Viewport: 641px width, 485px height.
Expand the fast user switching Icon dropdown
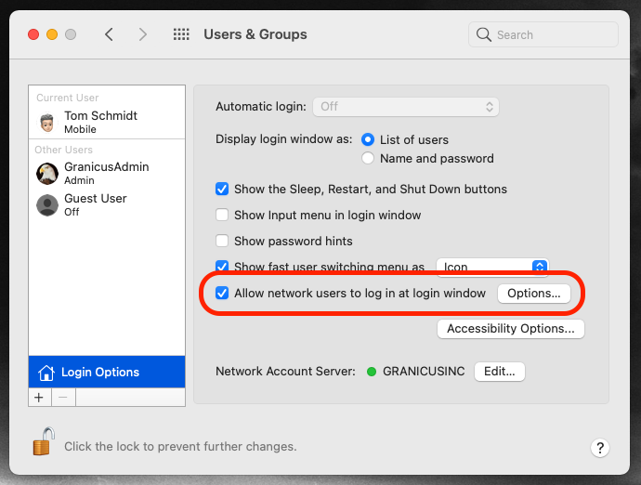(x=492, y=267)
